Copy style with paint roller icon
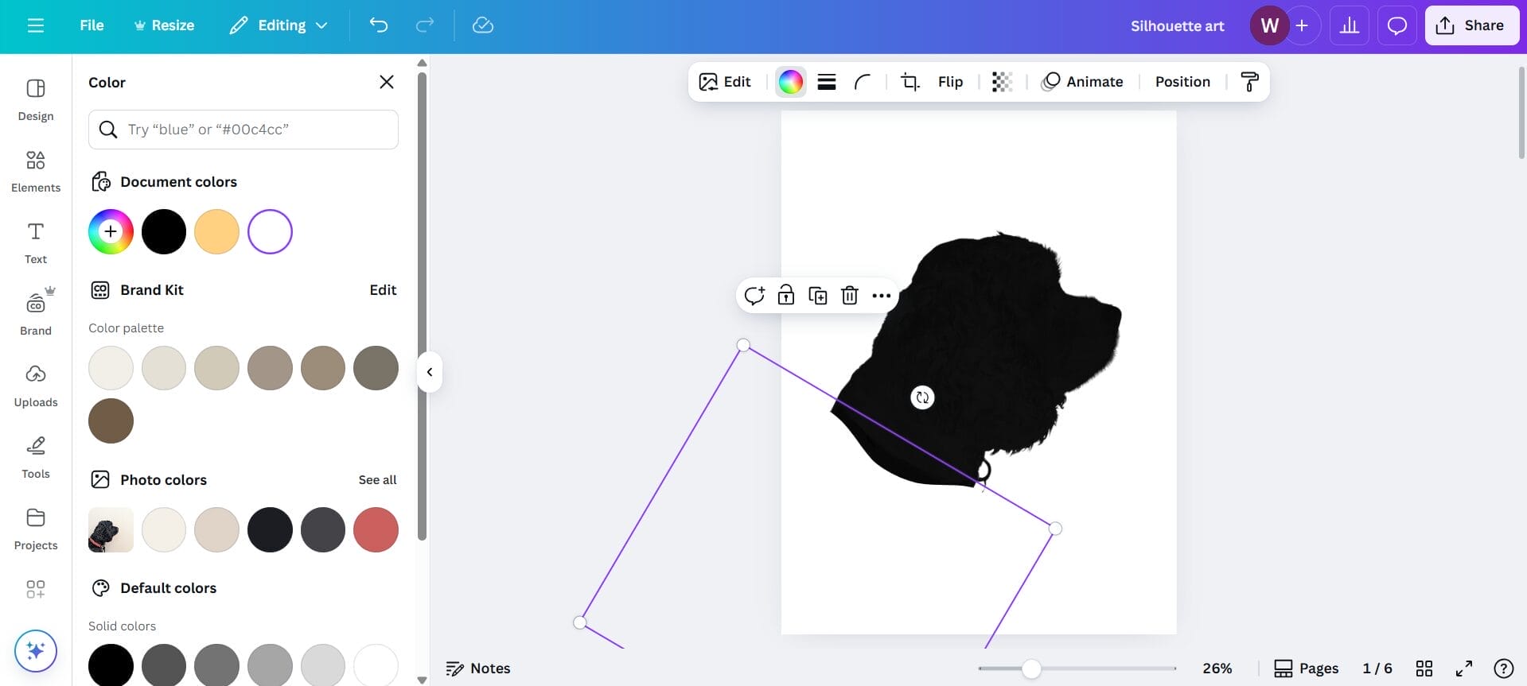 coord(1249,82)
